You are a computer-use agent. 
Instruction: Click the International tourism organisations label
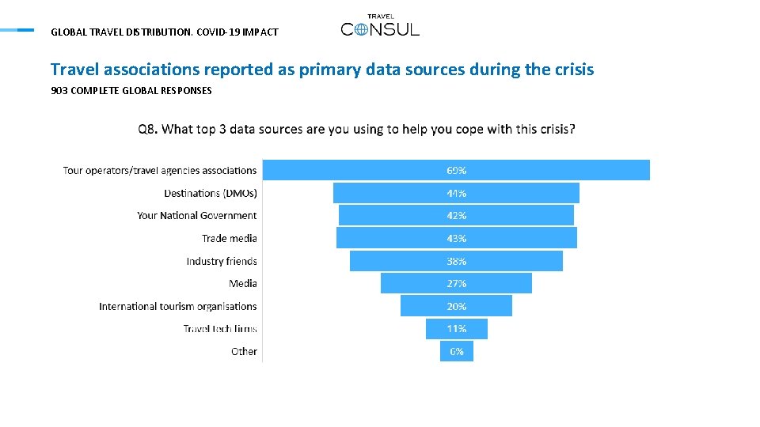pos(178,307)
